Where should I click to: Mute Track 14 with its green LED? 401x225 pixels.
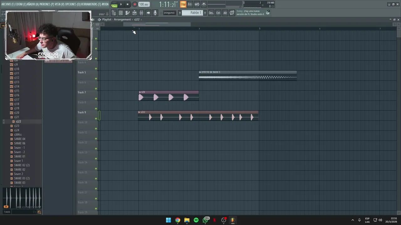96,169
